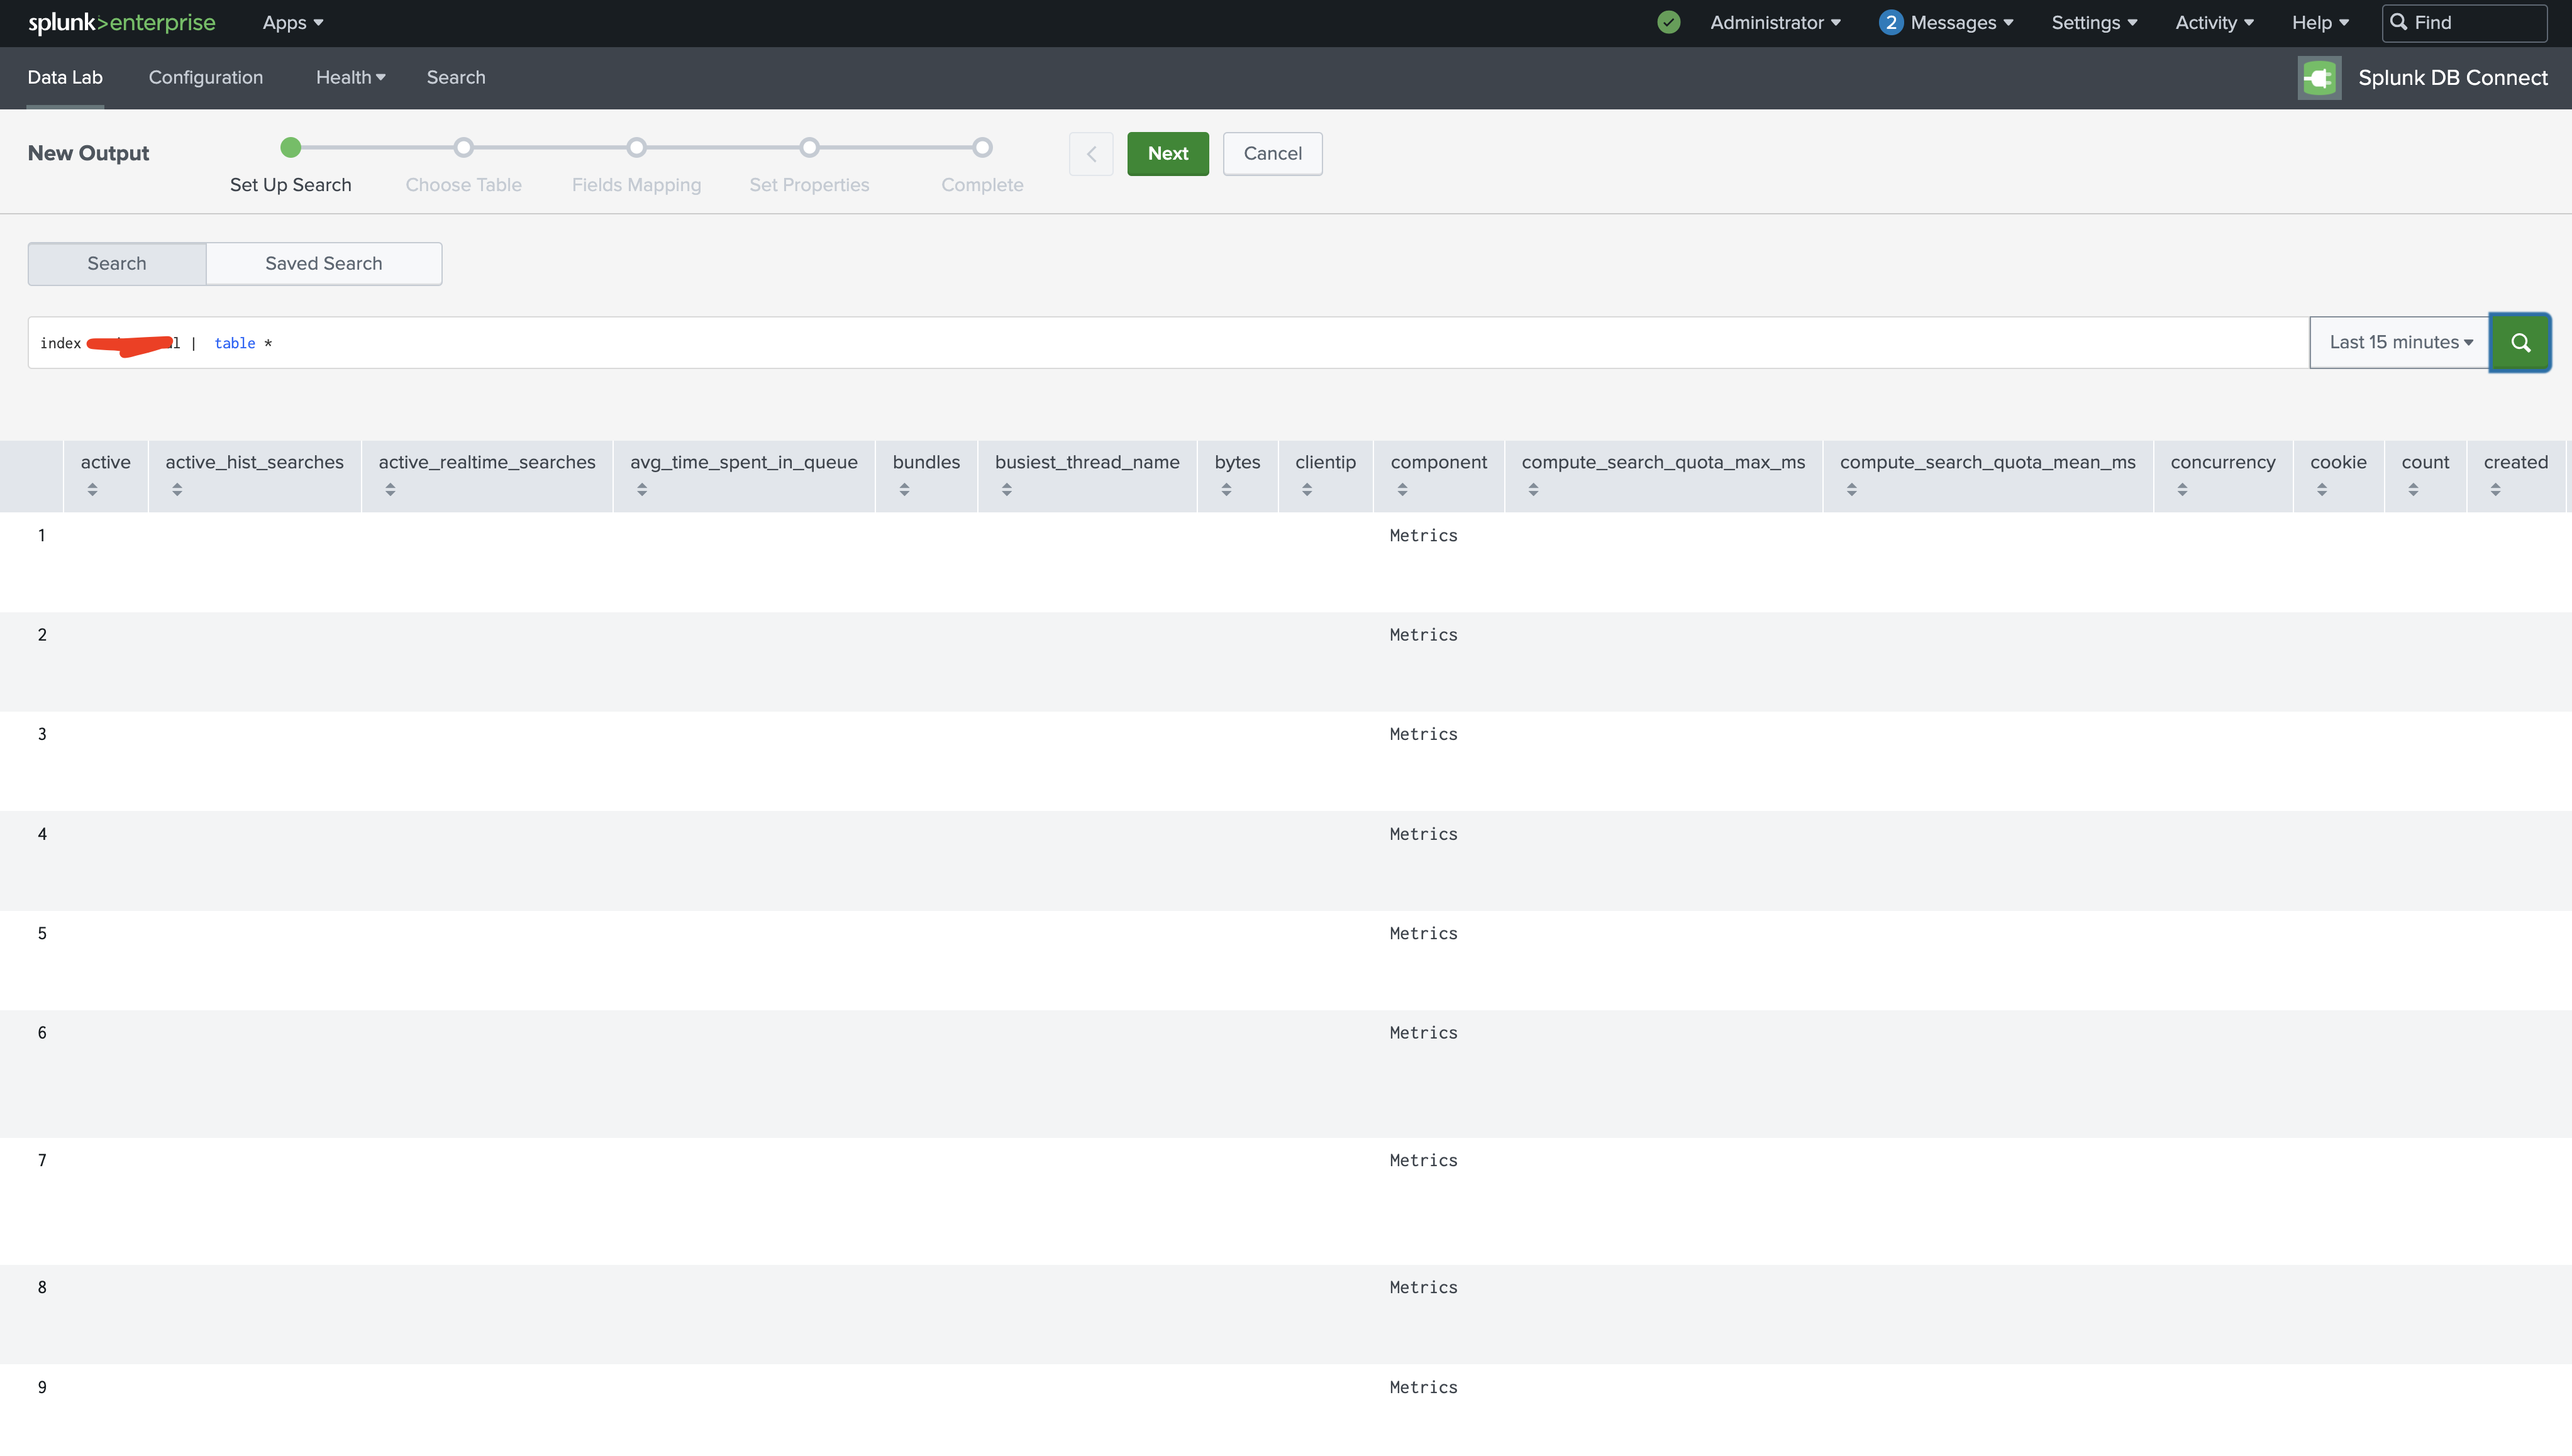This screenshot has width=2572, height=1456.
Task: Click the green health status checkmark icon
Action: [1668, 22]
